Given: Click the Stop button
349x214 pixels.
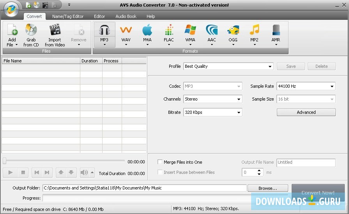Looking at the screenshot, I should pos(23,172).
